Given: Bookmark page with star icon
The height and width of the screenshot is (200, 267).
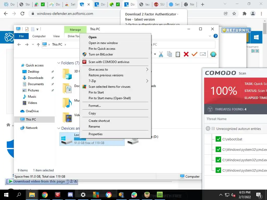Looking at the screenshot, I should pos(234,14).
